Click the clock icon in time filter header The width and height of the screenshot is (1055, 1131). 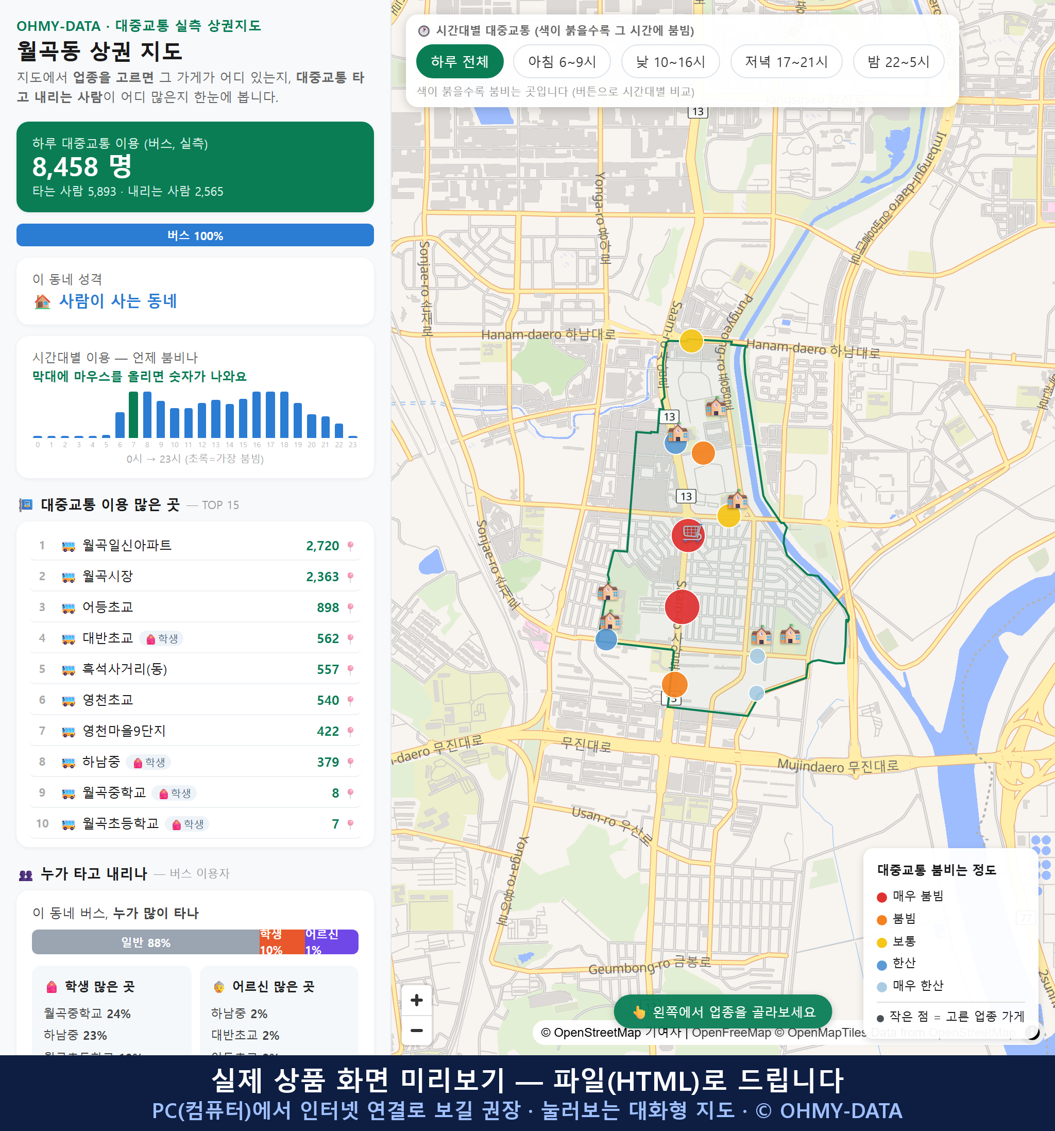pos(424,31)
